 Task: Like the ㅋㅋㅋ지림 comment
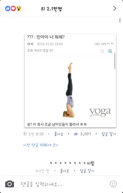pyautogui.click(x=65, y=171)
